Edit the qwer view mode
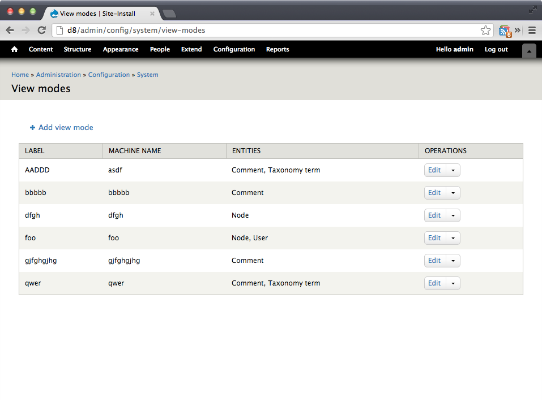The image size is (542, 402). (434, 283)
